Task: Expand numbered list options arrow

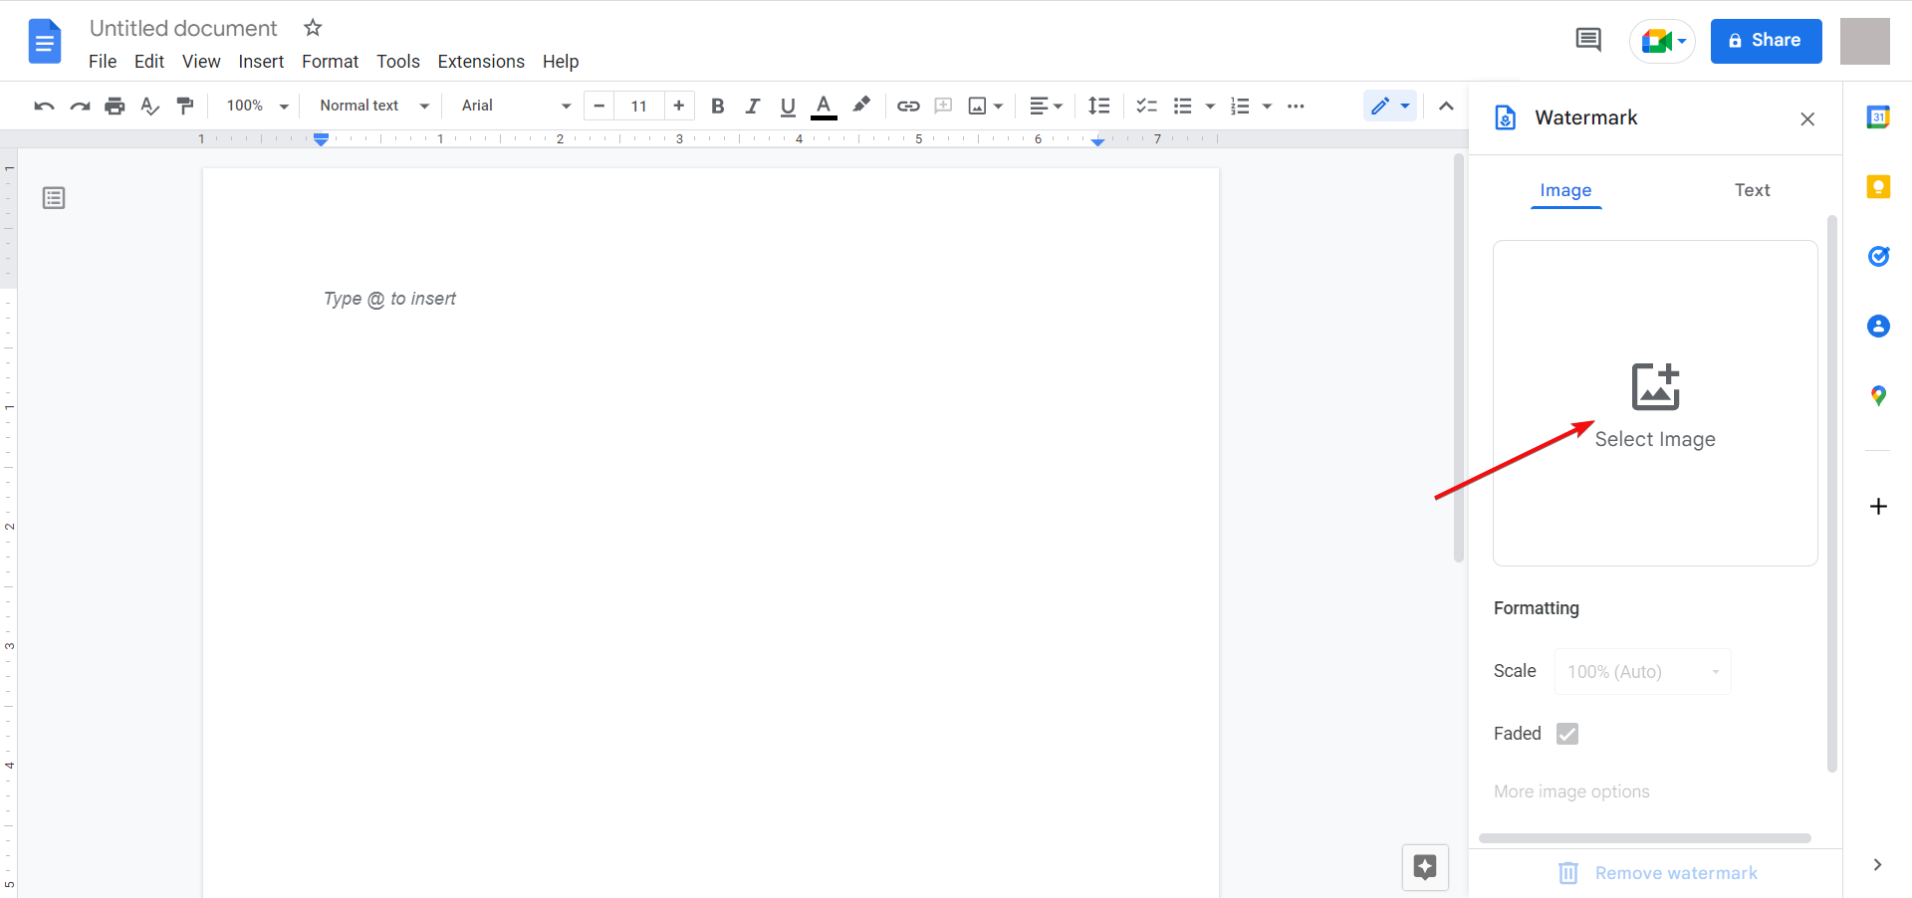Action: point(1267,106)
